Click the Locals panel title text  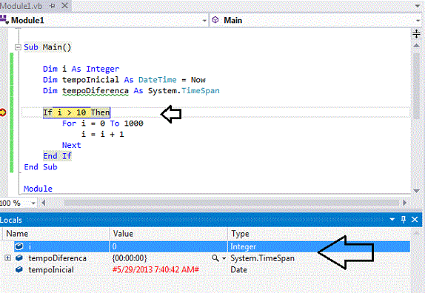tap(11, 220)
